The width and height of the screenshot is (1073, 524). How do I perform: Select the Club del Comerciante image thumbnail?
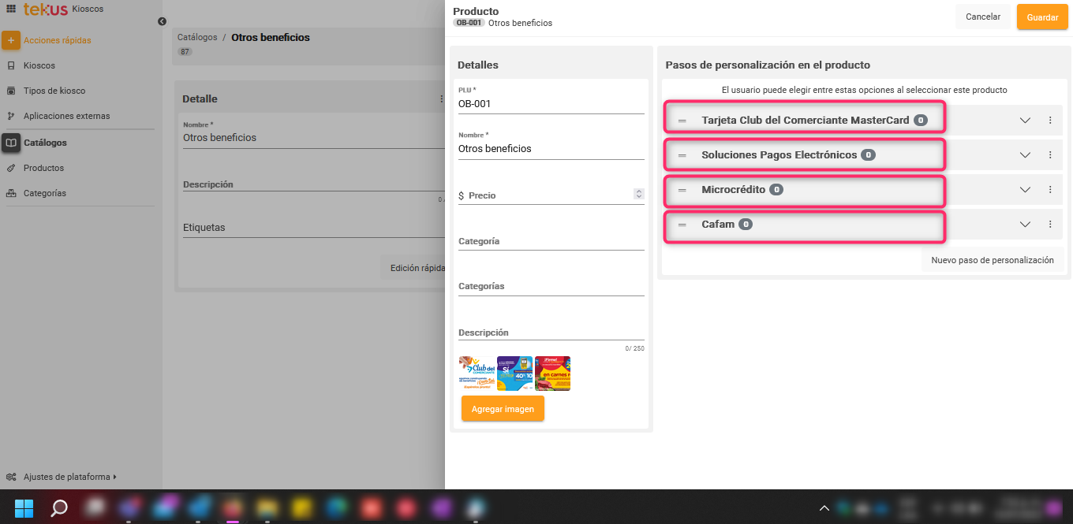point(477,373)
